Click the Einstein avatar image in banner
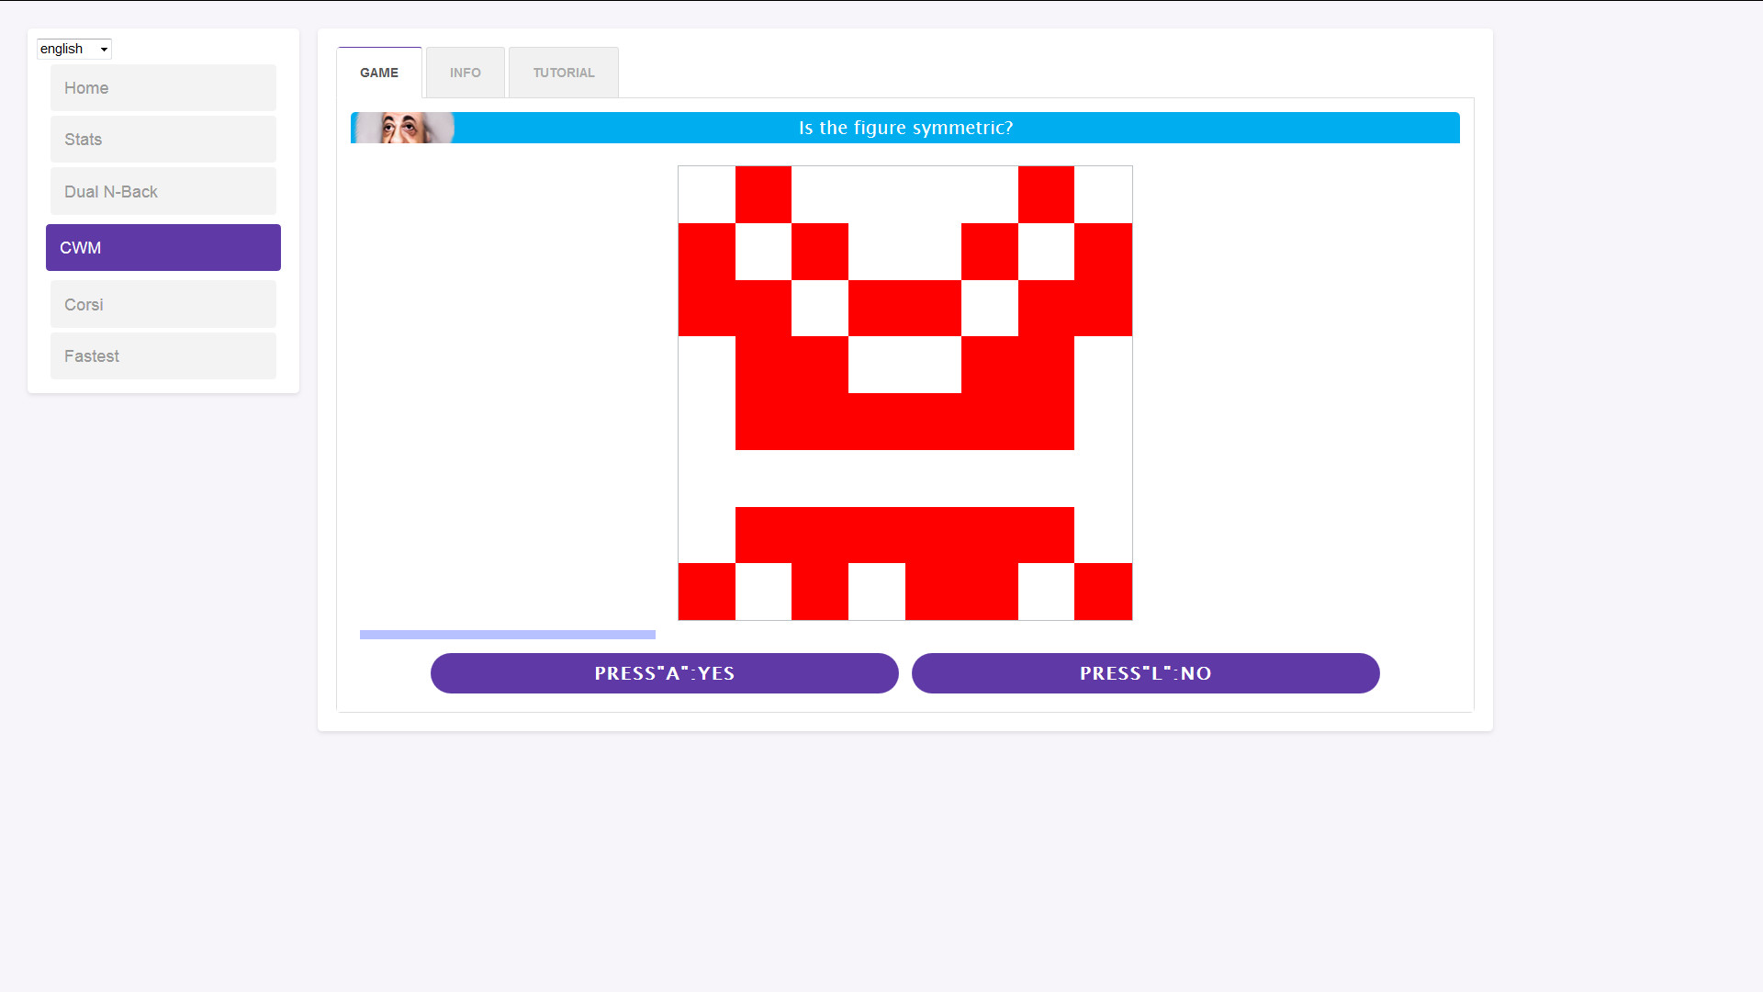Screen dimensions: 1763x992 [405, 128]
